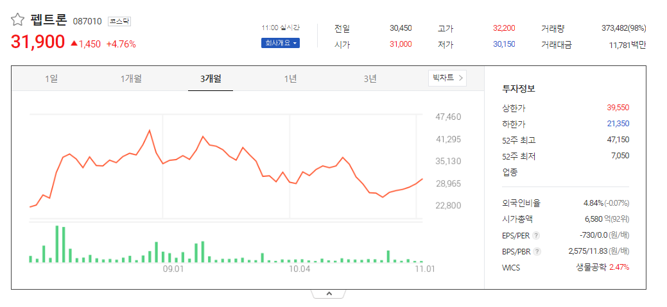Click the y-axis label 22,800
Image resolution: width=667 pixels, height=307 pixels.
pyautogui.click(x=448, y=206)
